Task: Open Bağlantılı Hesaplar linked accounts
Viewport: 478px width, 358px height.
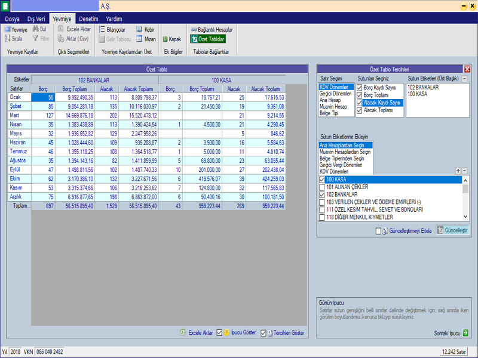Action: (x=212, y=29)
